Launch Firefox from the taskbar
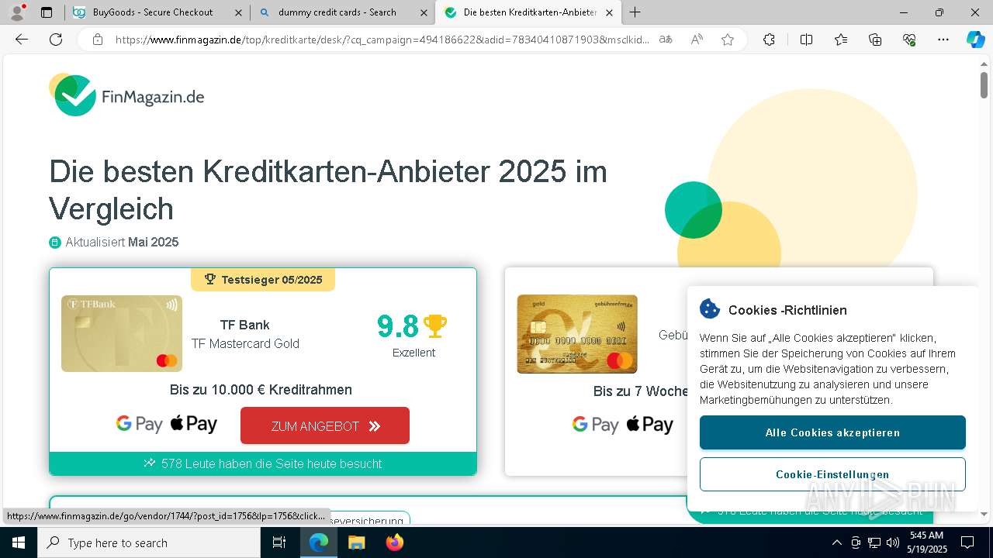 [394, 542]
